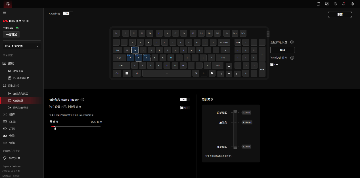Screen dimensions: 360x178
Task: Click the 底部死区 3.3 mm value tag
Action: [x=246, y=147]
